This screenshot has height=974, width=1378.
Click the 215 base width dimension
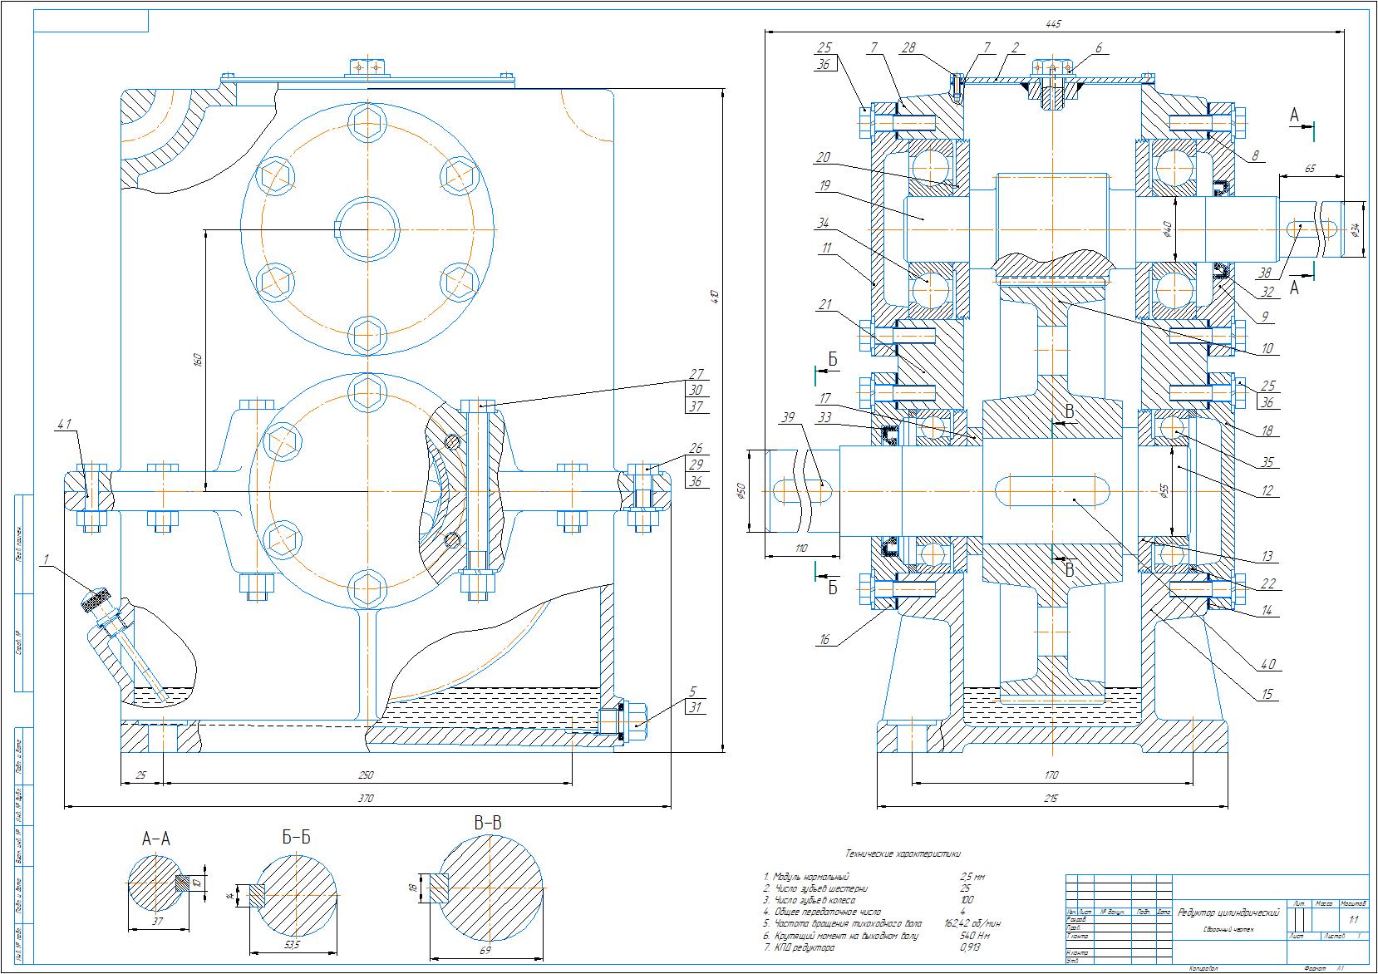pos(1051,799)
